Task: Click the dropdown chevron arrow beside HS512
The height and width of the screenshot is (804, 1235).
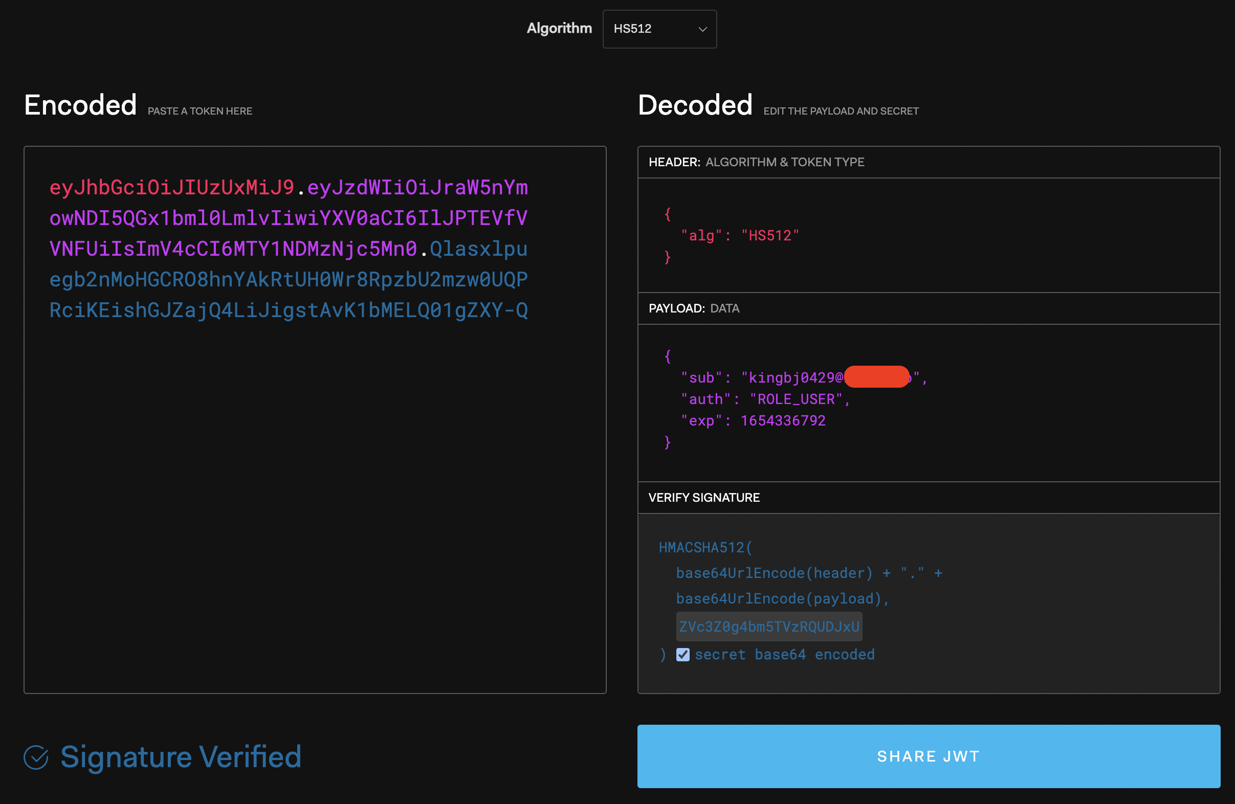Action: (702, 30)
